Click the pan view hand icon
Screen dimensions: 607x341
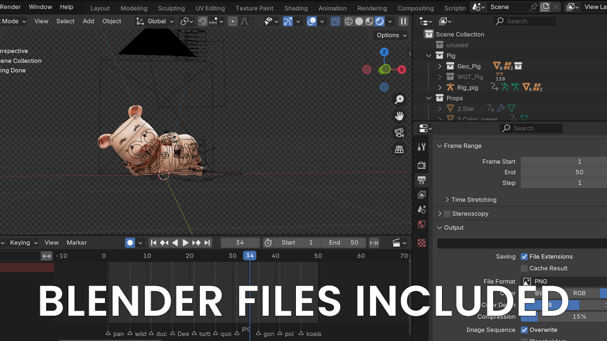pyautogui.click(x=399, y=116)
